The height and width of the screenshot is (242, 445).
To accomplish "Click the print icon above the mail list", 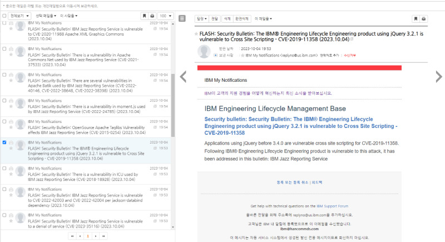I will [152, 16].
